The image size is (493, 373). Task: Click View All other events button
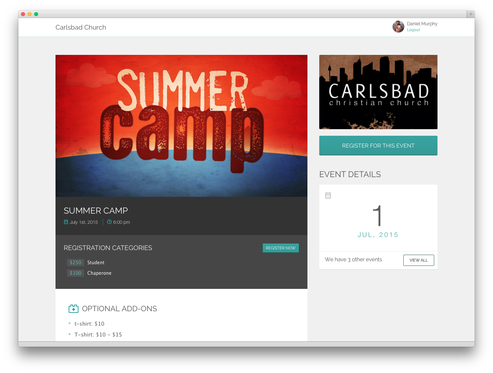pos(418,260)
